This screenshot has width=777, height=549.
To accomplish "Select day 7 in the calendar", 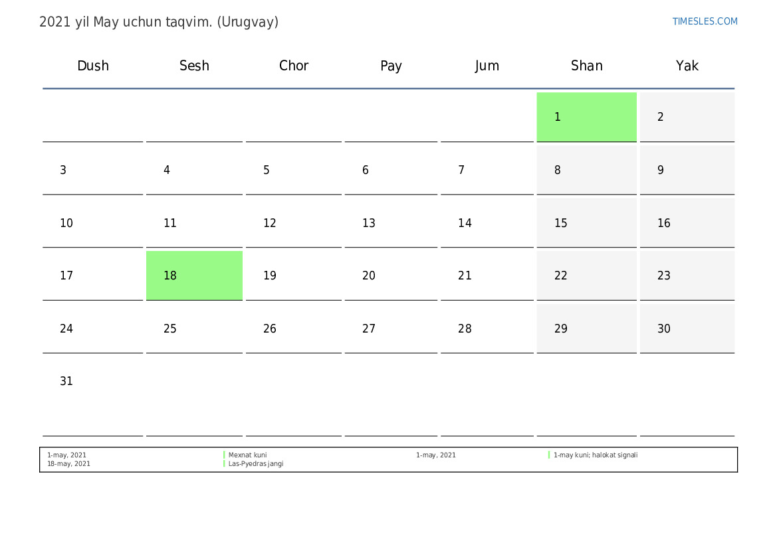I will [487, 170].
